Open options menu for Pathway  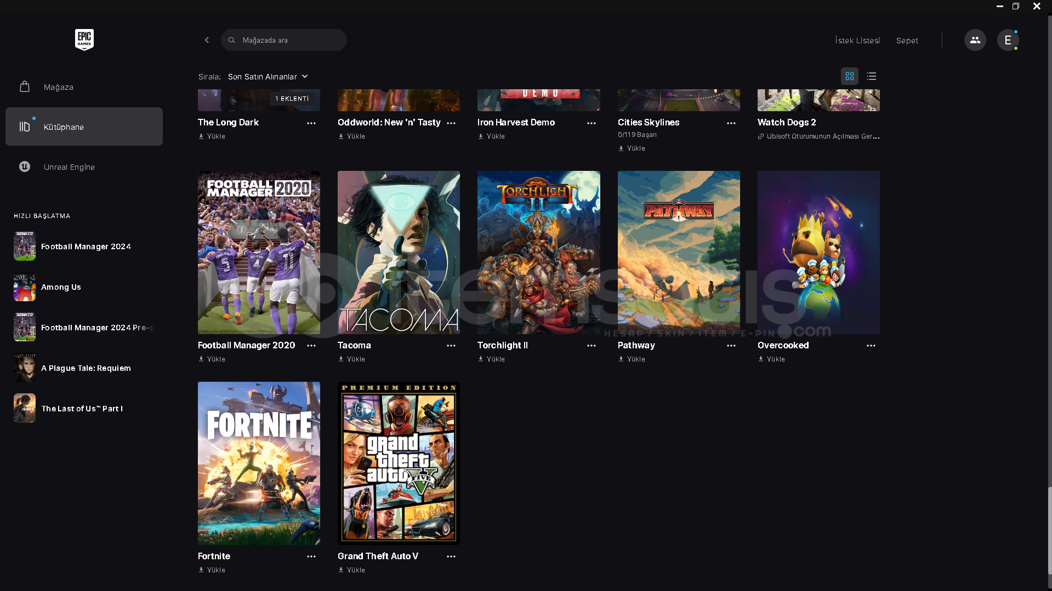731,346
